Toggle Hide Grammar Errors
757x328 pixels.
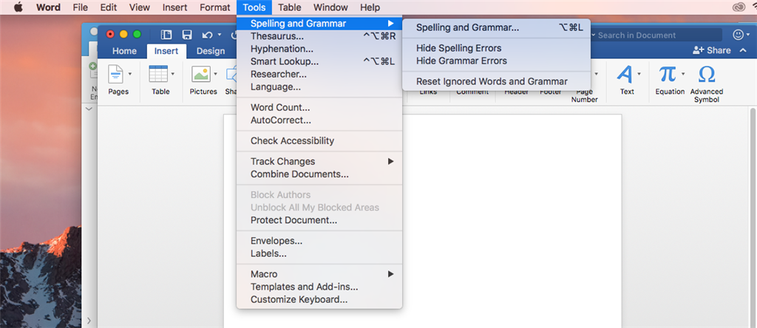coord(496,61)
